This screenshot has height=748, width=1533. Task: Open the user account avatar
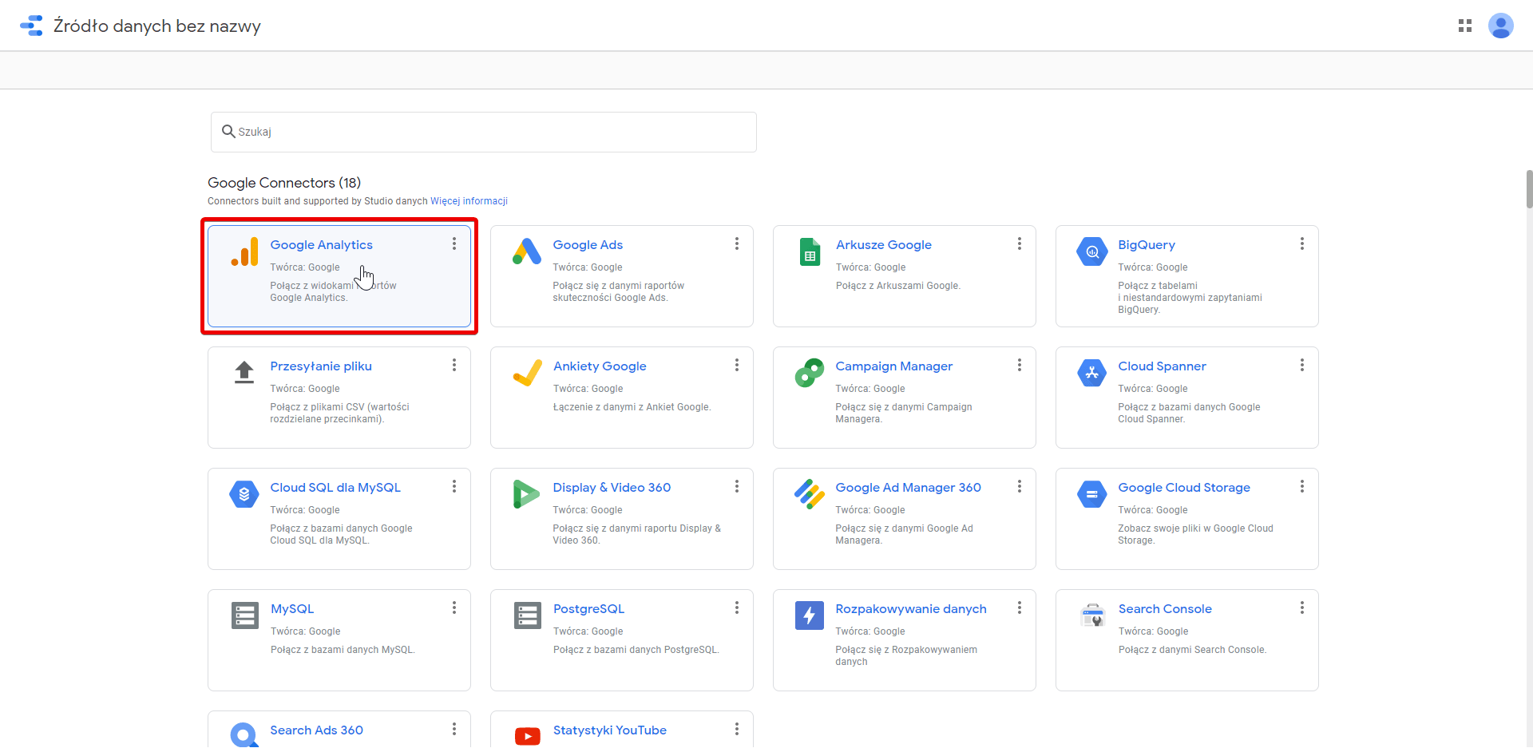1500,26
